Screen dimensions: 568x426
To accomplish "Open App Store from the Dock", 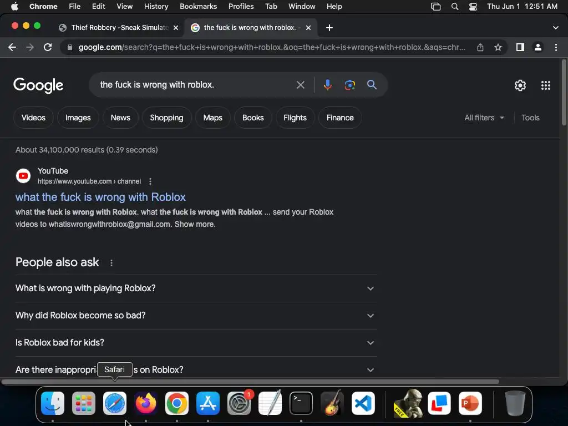I will [x=208, y=403].
